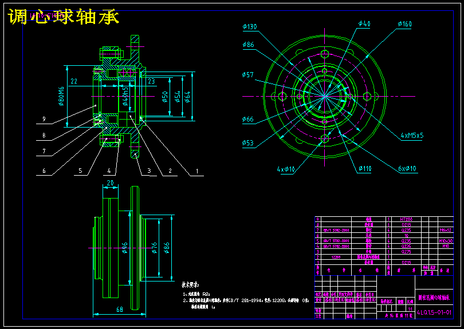The image size is (464, 329).
Task: Click the M10 remark cell in row 4
Action: (x=446, y=246)
